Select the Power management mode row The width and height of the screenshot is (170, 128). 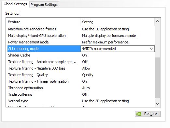click(81, 42)
